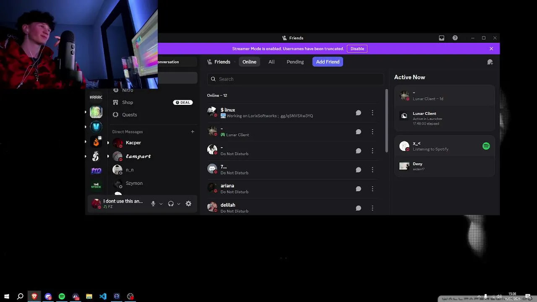This screenshot has width=537, height=302.
Task: Disable Streamer Mode
Action: coord(357,49)
